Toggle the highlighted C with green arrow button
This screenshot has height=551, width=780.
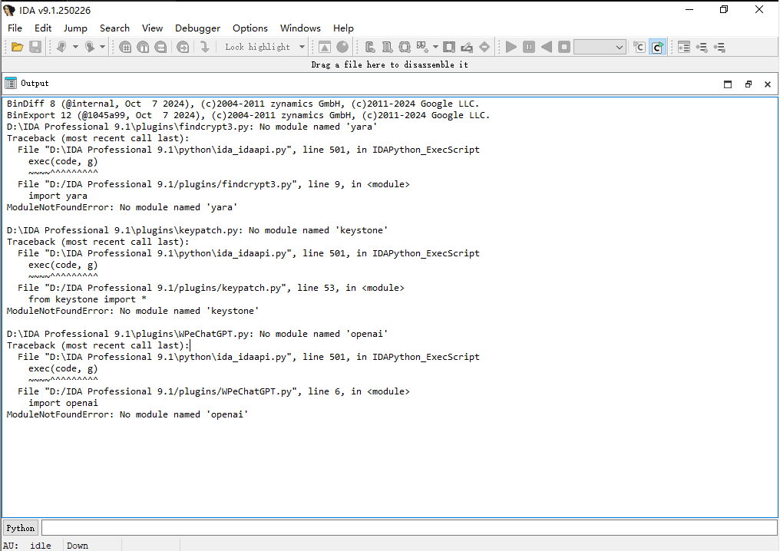[x=657, y=47]
